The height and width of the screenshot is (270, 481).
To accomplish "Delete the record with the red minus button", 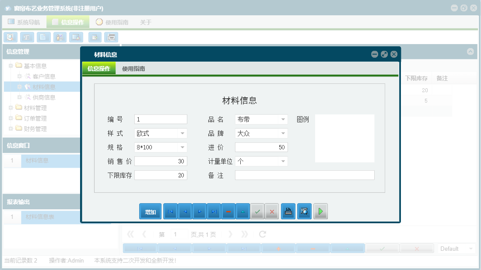I will coord(228,211).
